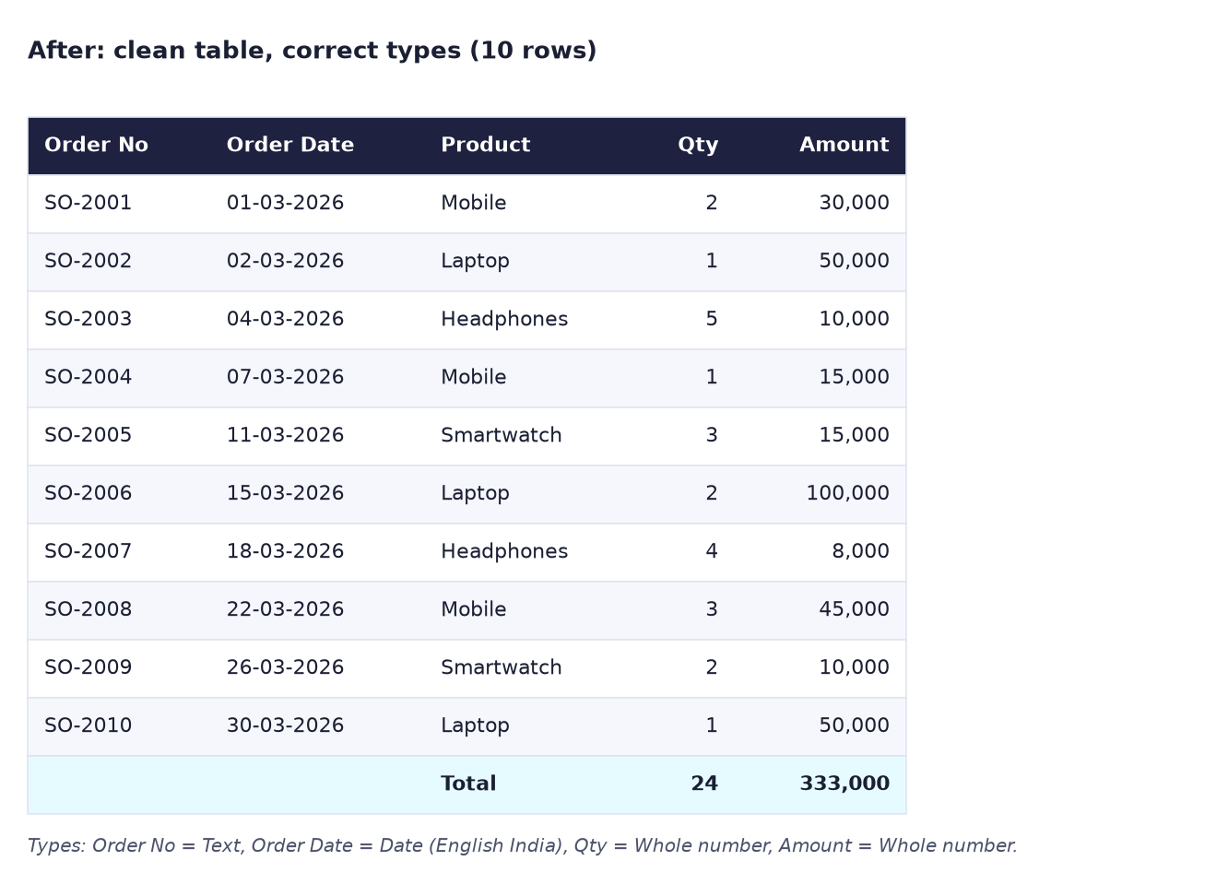Click quantity 5 in the SO-2003 row

point(712,320)
